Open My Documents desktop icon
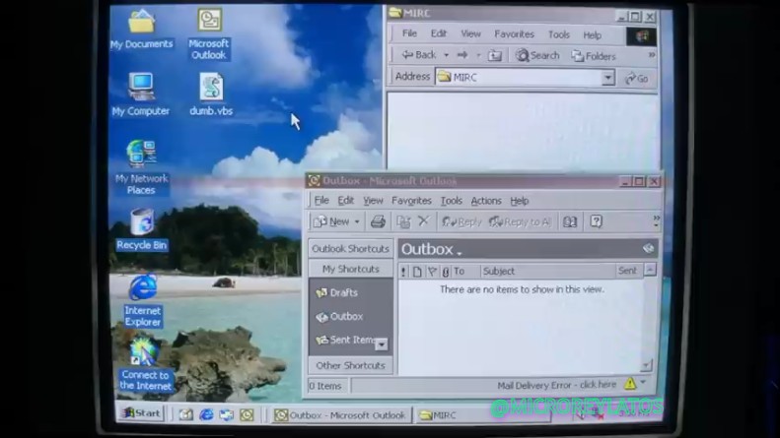 141,29
